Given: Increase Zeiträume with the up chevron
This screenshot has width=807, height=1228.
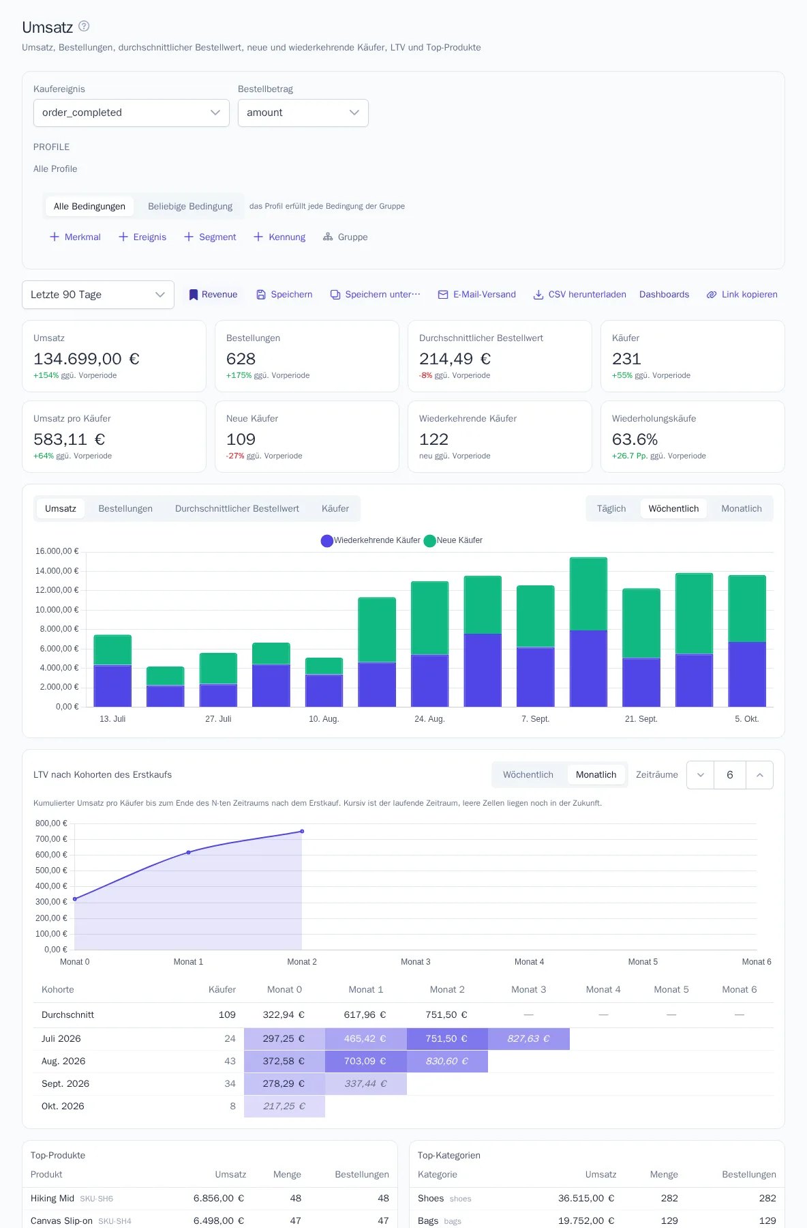Looking at the screenshot, I should [x=760, y=775].
